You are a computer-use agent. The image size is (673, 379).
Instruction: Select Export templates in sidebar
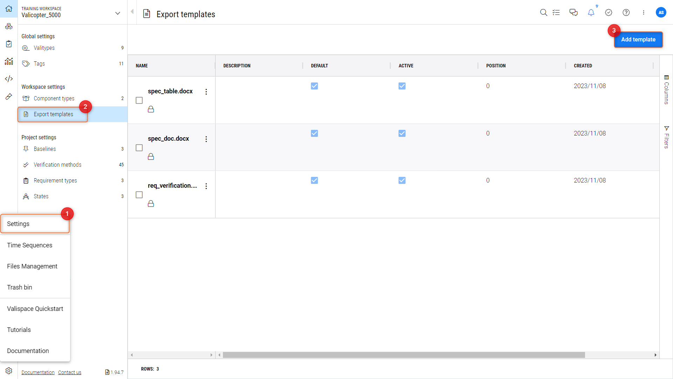tap(73, 114)
